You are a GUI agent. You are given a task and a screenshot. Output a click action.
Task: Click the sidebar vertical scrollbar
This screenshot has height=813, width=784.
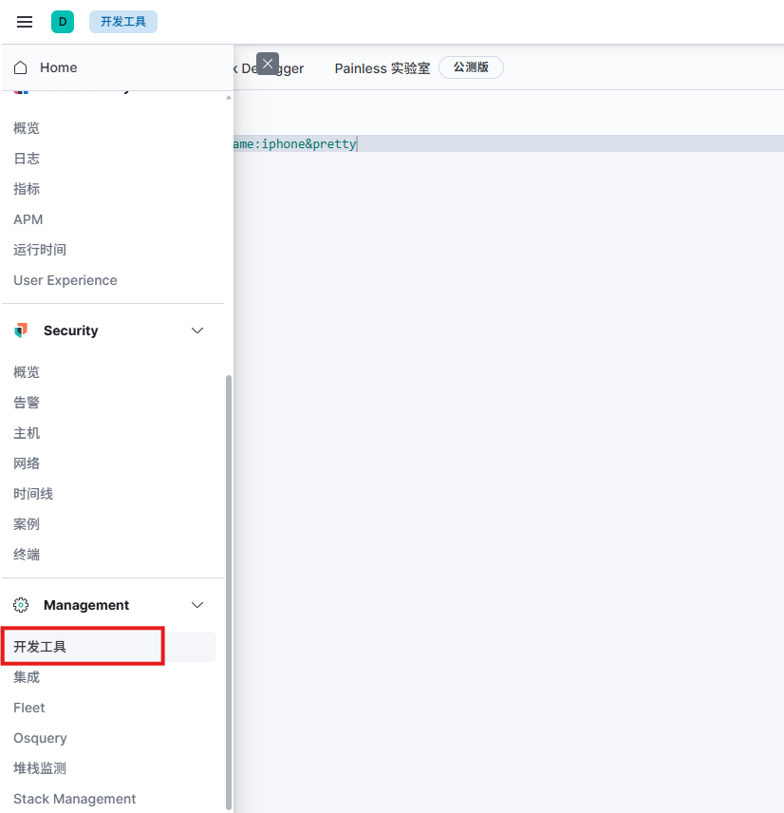coord(228,589)
